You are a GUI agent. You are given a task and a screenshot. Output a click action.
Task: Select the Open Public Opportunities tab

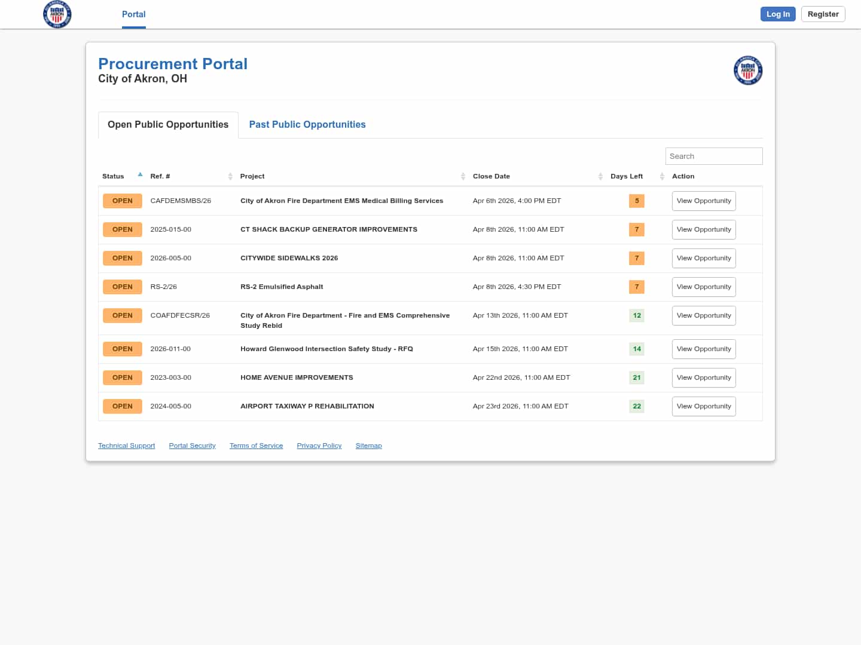(168, 125)
